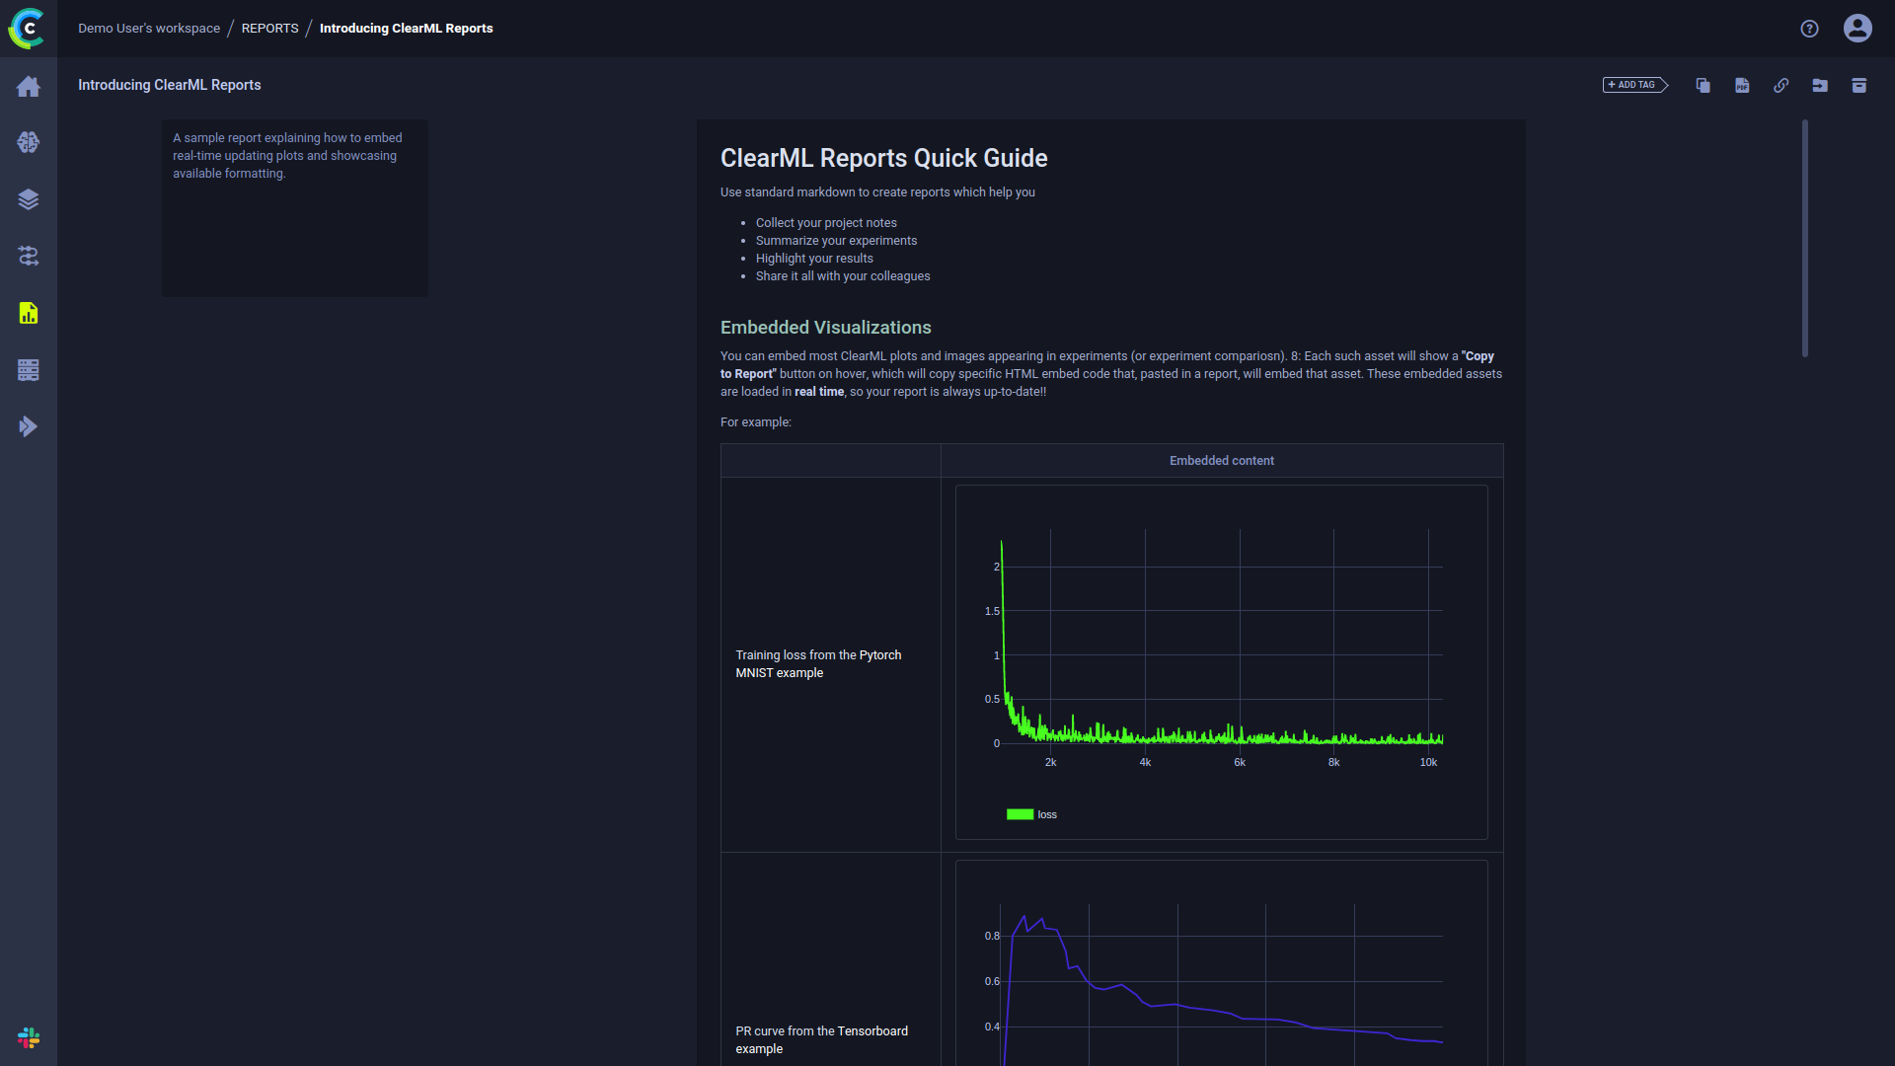Download the report as PDF

[x=1742, y=86]
